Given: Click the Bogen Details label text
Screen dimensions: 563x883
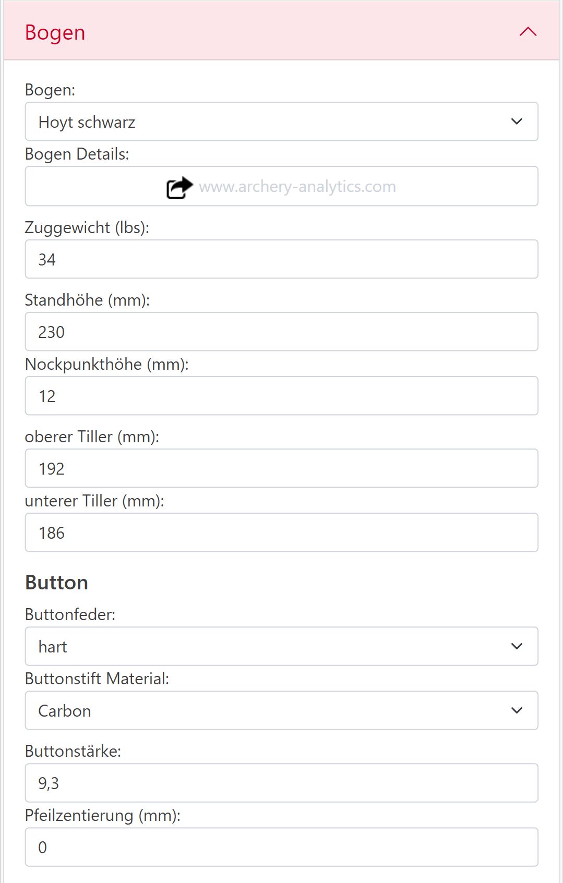Looking at the screenshot, I should pyautogui.click(x=77, y=154).
